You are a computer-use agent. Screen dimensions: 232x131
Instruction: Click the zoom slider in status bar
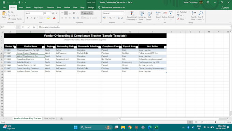(x=216, y=122)
